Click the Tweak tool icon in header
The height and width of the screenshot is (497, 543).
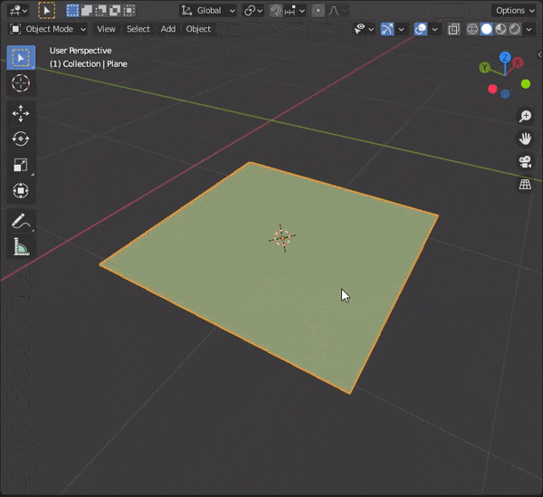pos(46,10)
